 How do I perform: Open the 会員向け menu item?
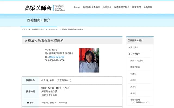[148, 7]
